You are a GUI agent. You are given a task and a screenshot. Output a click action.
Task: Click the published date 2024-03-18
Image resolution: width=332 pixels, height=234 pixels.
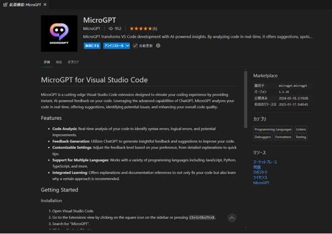tap(293, 98)
